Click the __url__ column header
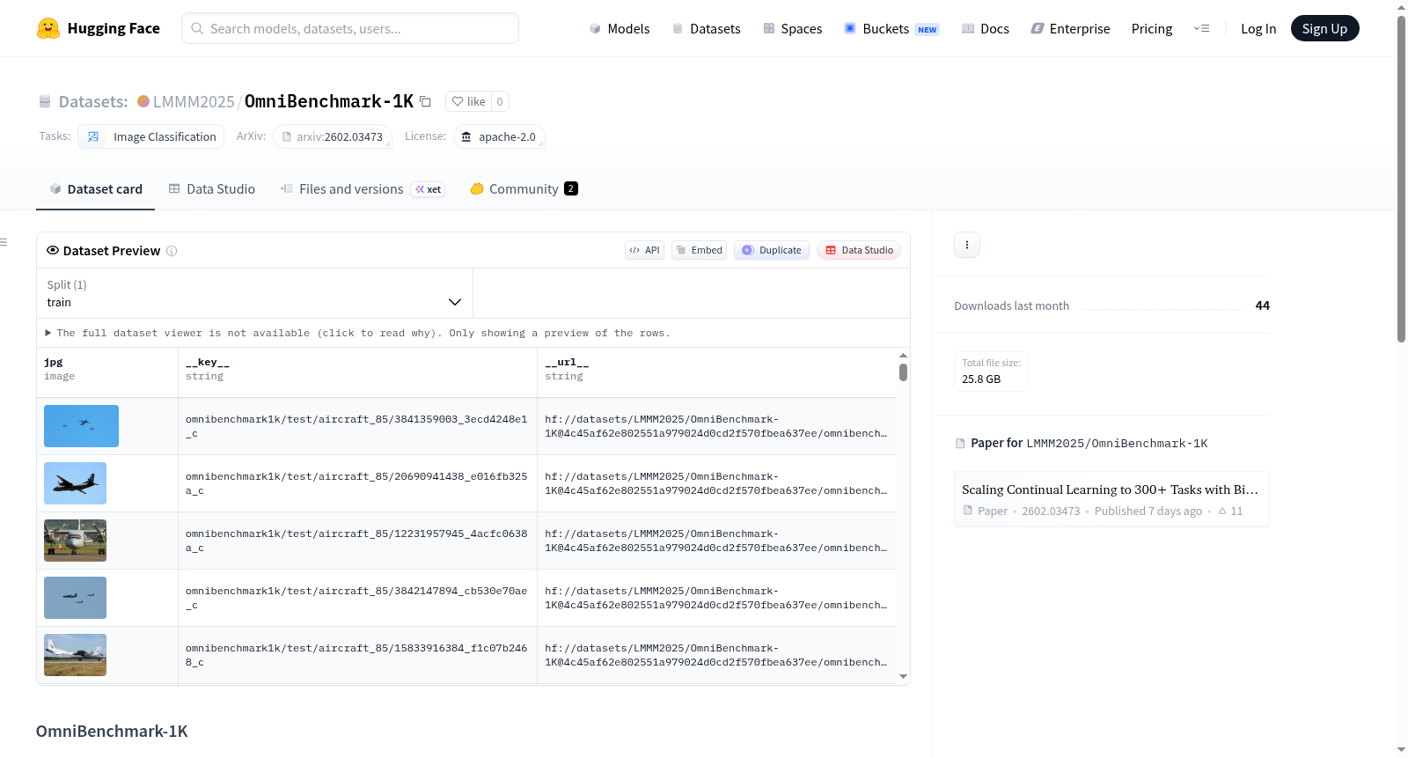Viewport: 1408px width, 758px height. (x=717, y=372)
